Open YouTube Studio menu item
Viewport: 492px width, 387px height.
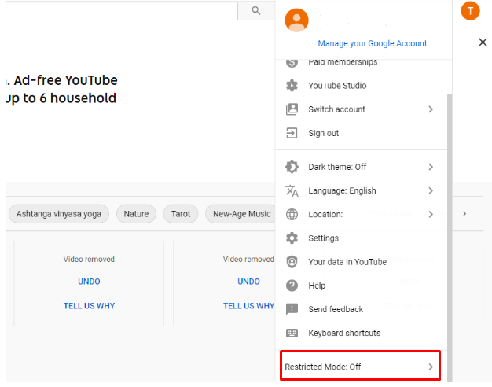point(362,86)
